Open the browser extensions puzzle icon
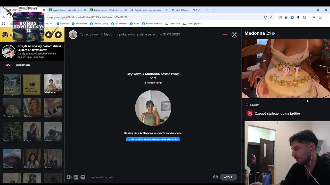Image resolution: width=330 pixels, height=185 pixels. pos(305,17)
